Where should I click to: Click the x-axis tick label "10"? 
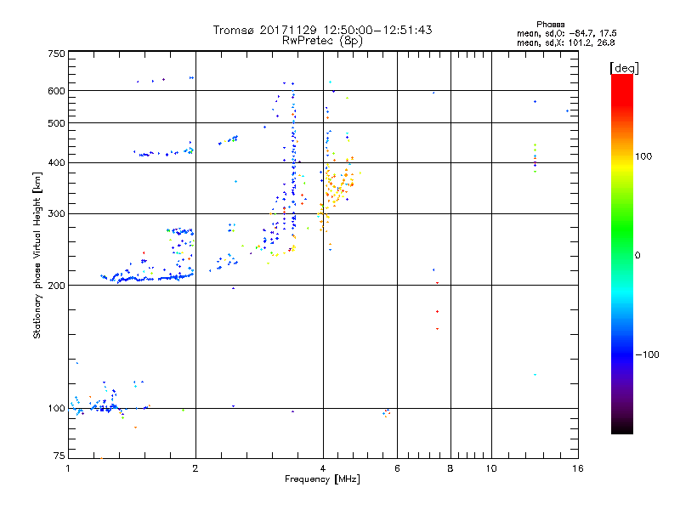[491, 468]
